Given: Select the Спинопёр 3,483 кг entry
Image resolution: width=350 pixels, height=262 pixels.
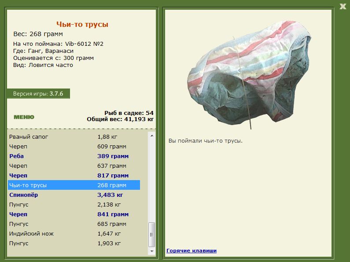Looking at the screenshot, I should click(74, 195).
